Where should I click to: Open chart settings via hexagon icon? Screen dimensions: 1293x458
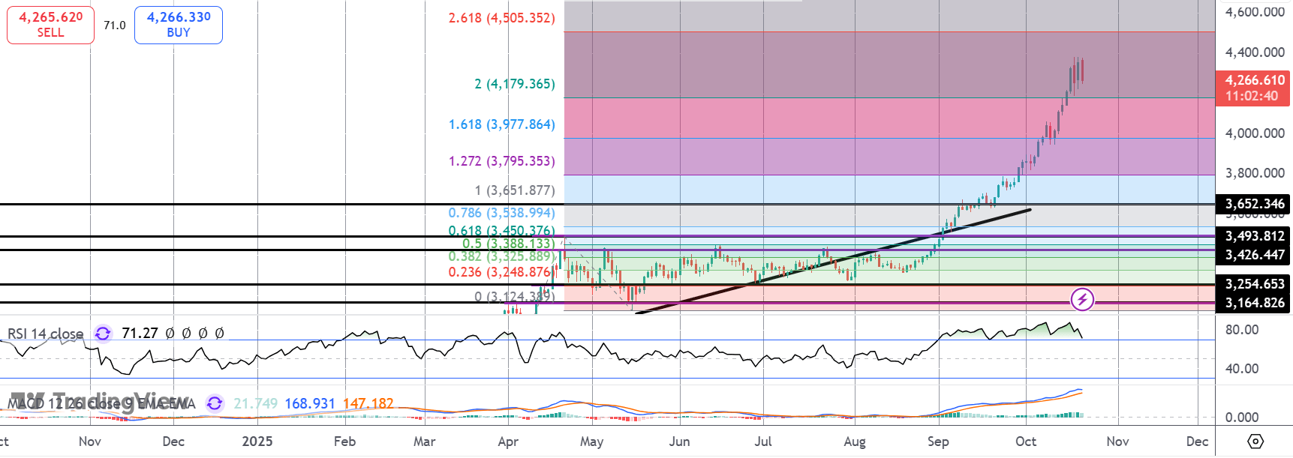coord(1255,441)
